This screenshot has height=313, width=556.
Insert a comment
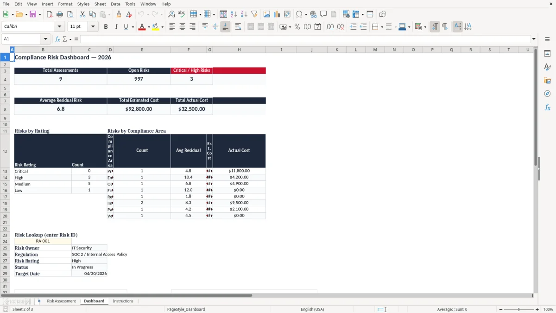pos(323,14)
